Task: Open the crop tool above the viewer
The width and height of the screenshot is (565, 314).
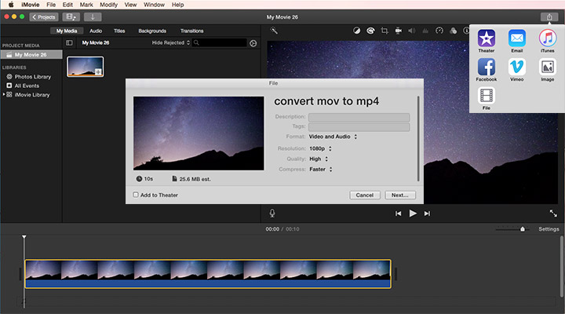Action: (385, 31)
